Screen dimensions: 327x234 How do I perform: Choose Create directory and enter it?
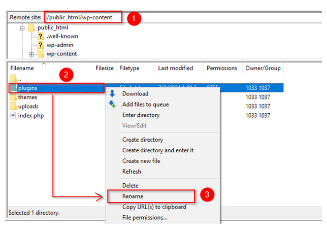pyautogui.click(x=163, y=150)
